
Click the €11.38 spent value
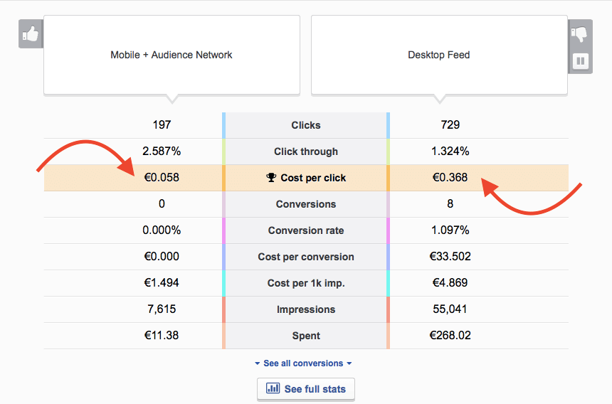click(x=162, y=336)
